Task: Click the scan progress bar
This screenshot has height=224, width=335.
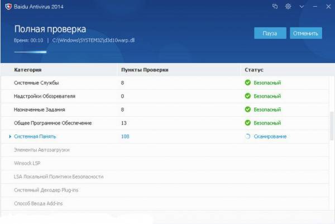Action: click(30, 52)
